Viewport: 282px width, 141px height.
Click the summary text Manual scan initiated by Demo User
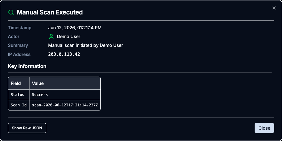[x=86, y=45]
